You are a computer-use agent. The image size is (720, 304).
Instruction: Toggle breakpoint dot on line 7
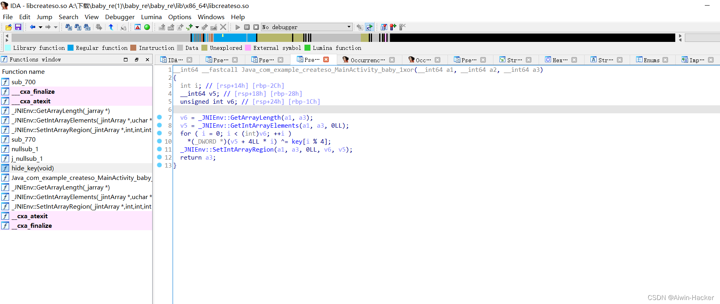159,117
